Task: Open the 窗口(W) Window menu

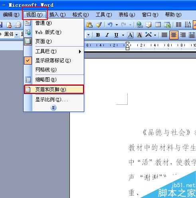Action: click(x=150, y=15)
